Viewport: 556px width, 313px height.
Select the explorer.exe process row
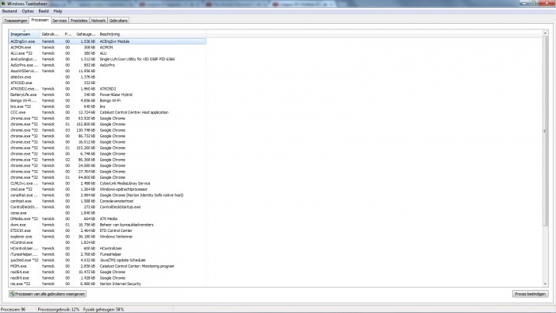coord(107,237)
